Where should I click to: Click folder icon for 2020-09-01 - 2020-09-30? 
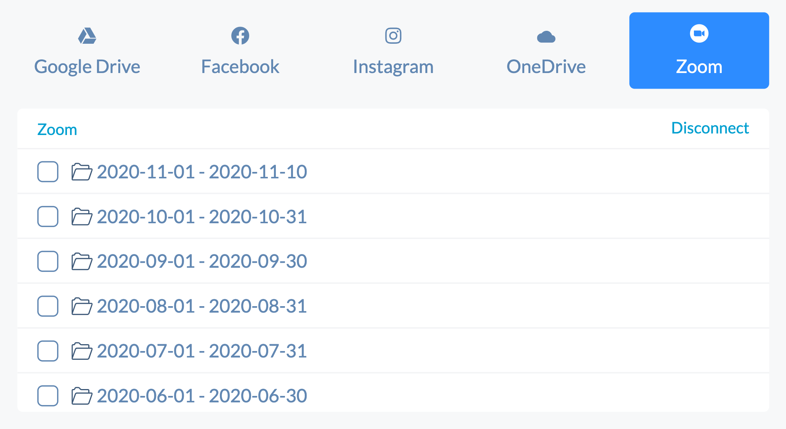click(82, 261)
